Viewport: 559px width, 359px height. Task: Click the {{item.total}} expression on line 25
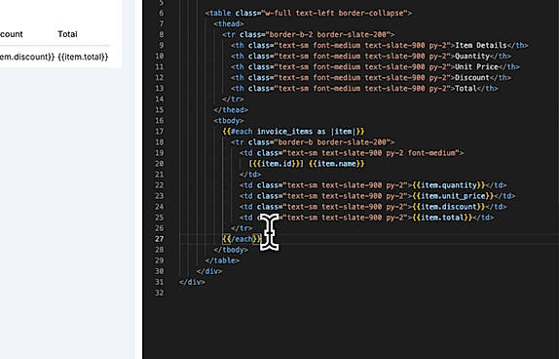point(442,218)
